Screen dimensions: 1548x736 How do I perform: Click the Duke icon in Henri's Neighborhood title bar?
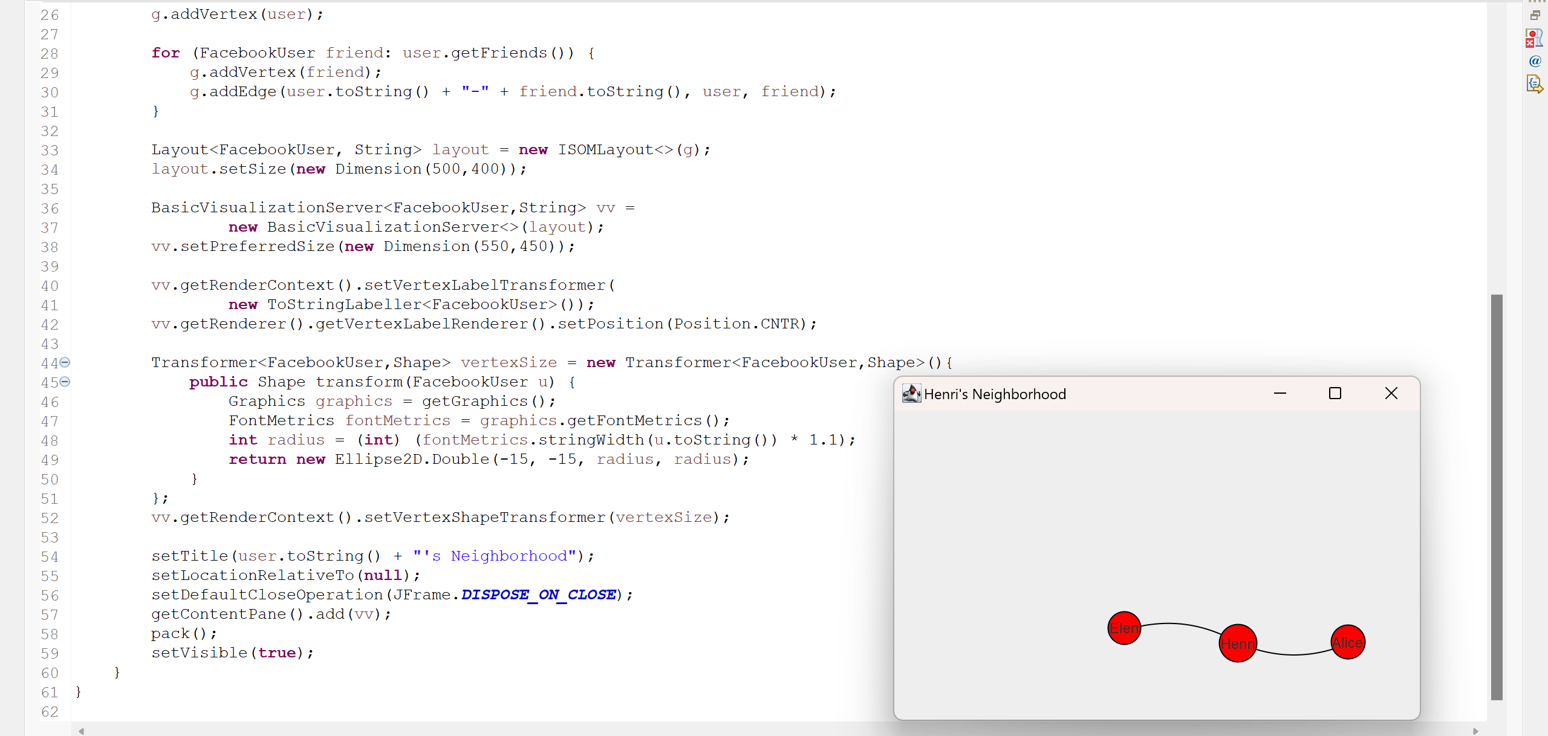pos(912,393)
